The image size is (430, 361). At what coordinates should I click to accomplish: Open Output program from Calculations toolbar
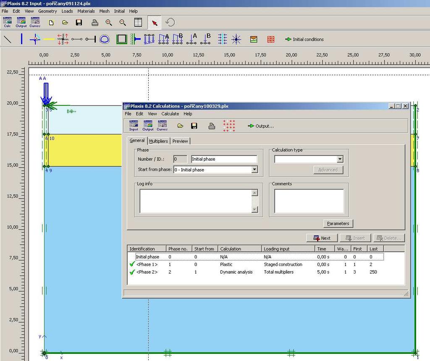148,126
